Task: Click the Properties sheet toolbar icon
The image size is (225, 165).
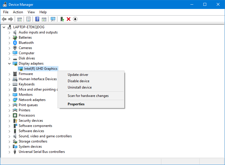Action: 29,19
